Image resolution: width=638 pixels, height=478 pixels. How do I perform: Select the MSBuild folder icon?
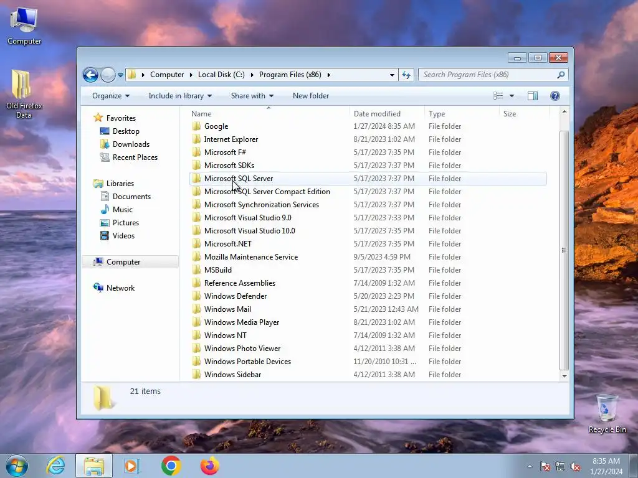196,270
